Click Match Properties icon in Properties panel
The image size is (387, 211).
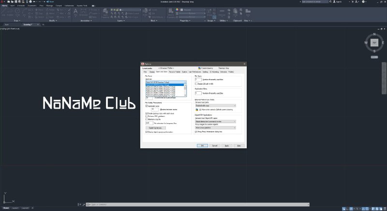pyautogui.click(x=171, y=12)
